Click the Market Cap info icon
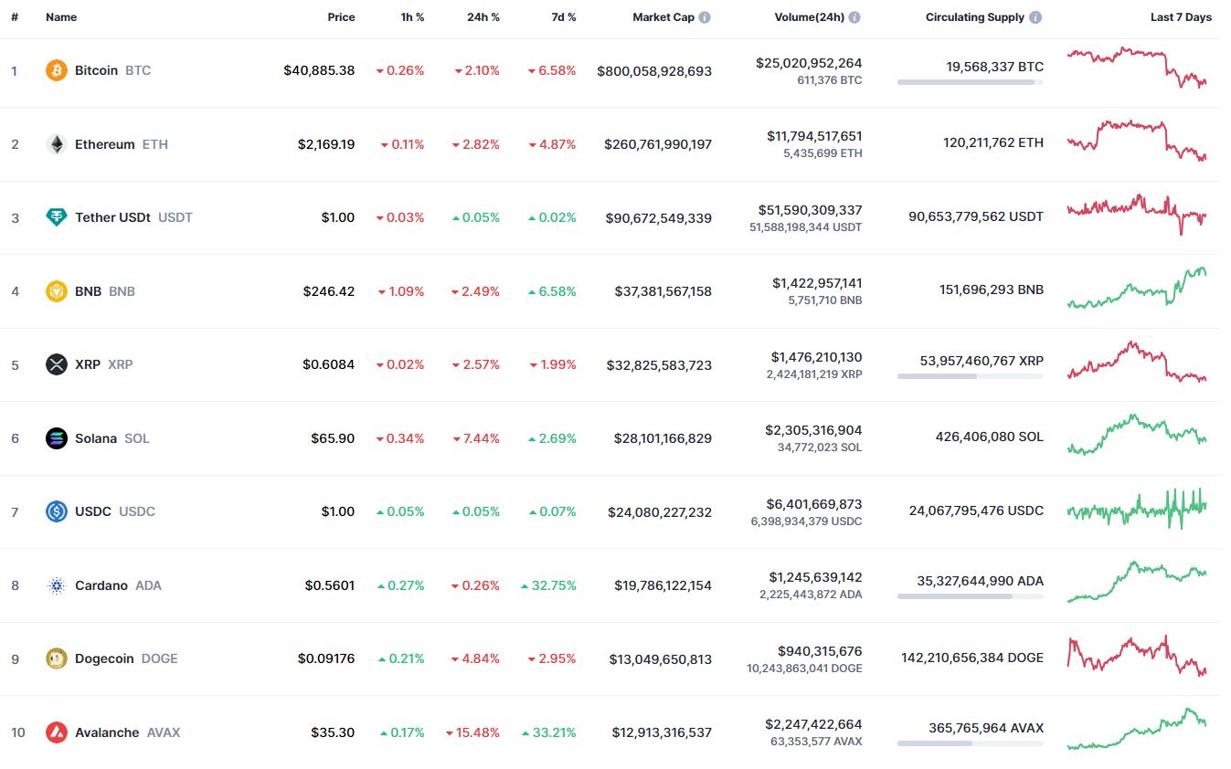 (x=705, y=17)
